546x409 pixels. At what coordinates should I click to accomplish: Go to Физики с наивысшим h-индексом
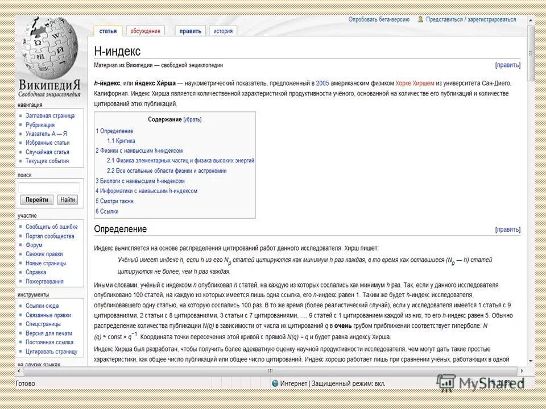pos(139,151)
